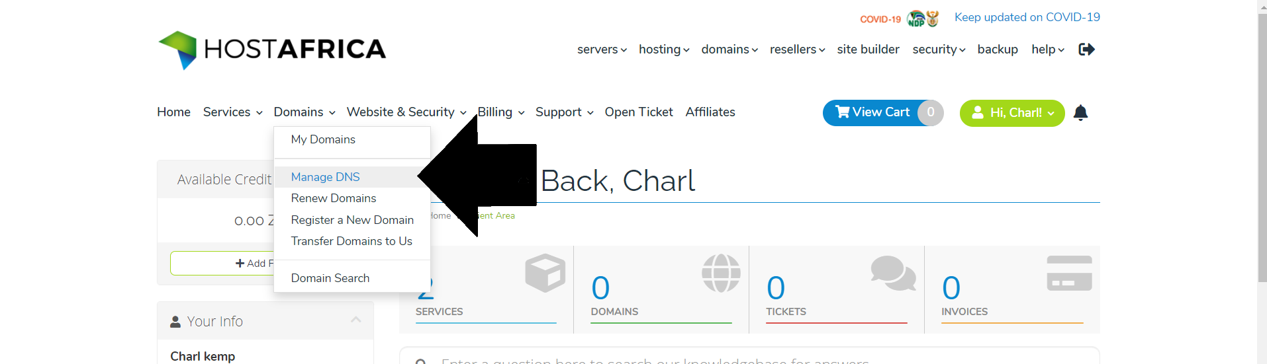Click the logout arrow icon in top navigation
This screenshot has height=364, width=1267.
tap(1086, 50)
